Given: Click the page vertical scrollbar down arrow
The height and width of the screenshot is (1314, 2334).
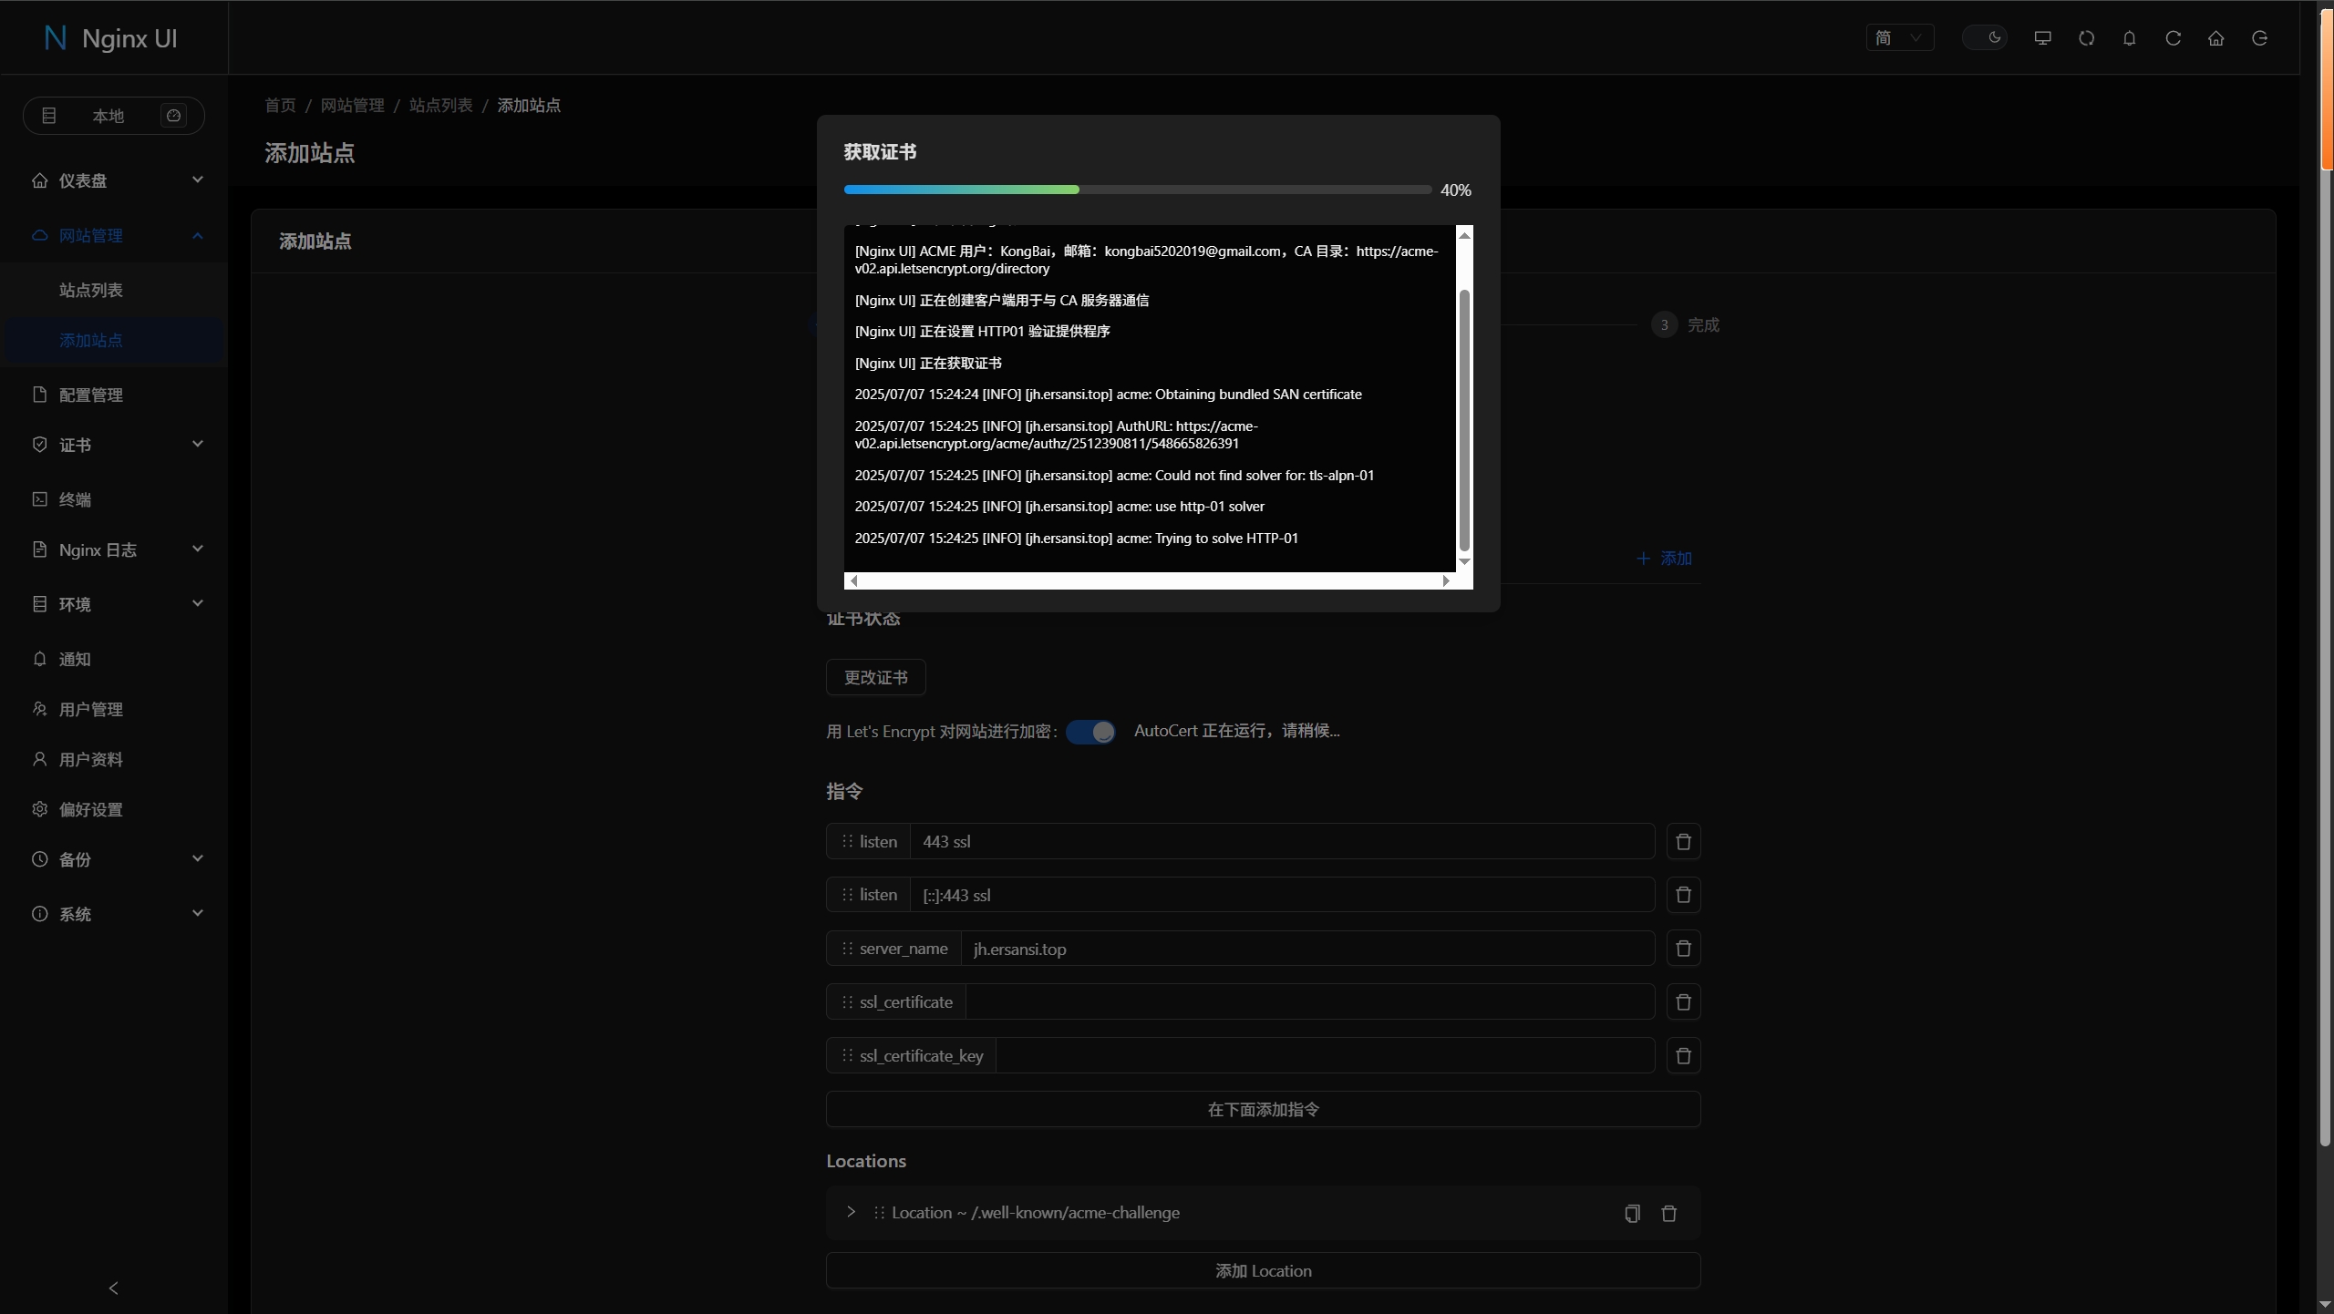Looking at the screenshot, I should [2326, 1305].
